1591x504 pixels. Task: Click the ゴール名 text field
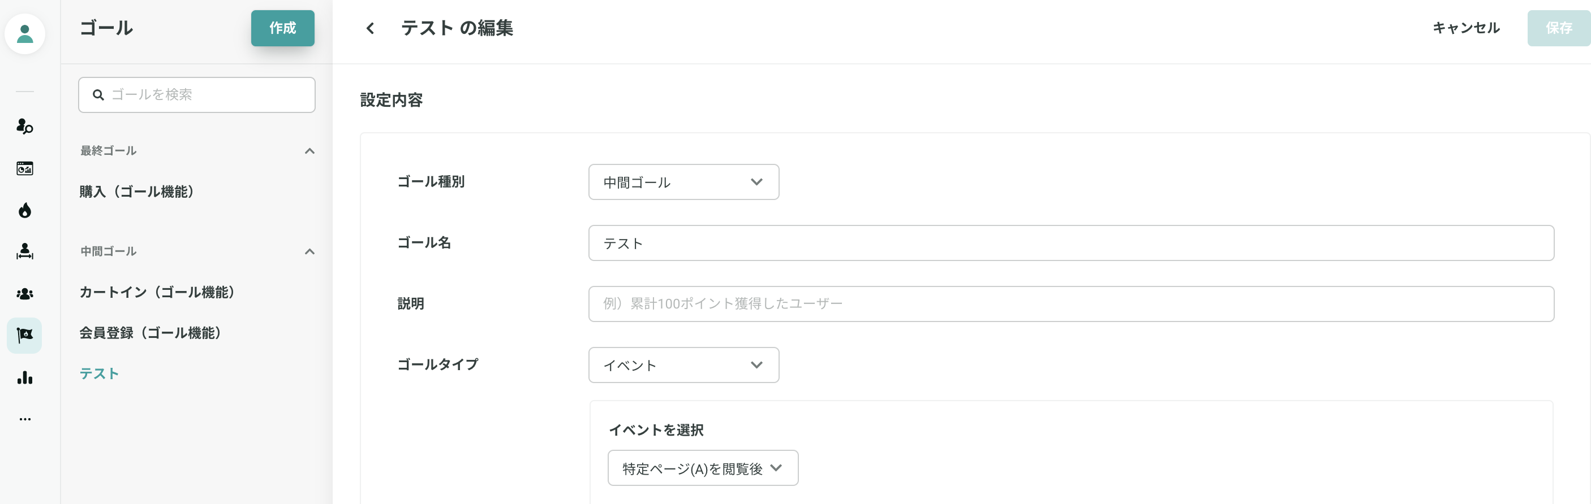coord(1071,243)
